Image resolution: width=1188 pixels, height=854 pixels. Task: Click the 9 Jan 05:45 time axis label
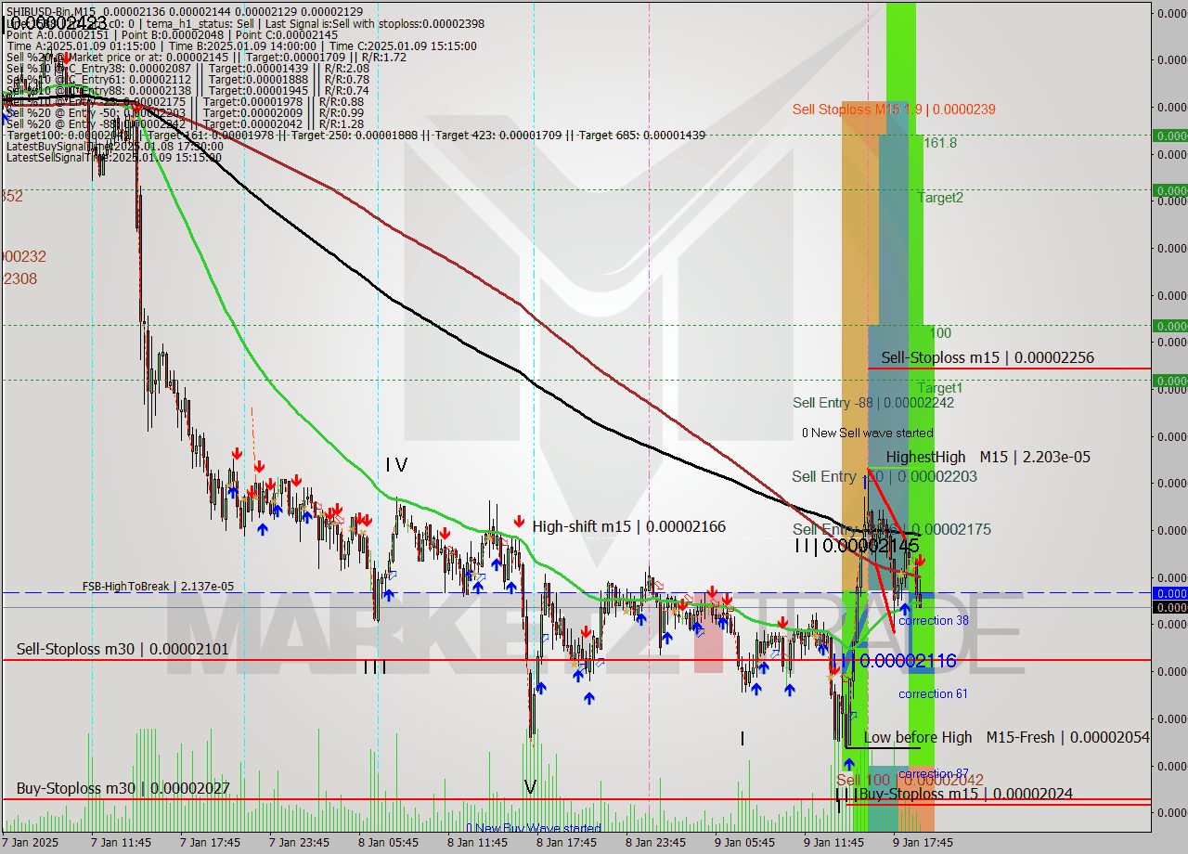tap(745, 843)
